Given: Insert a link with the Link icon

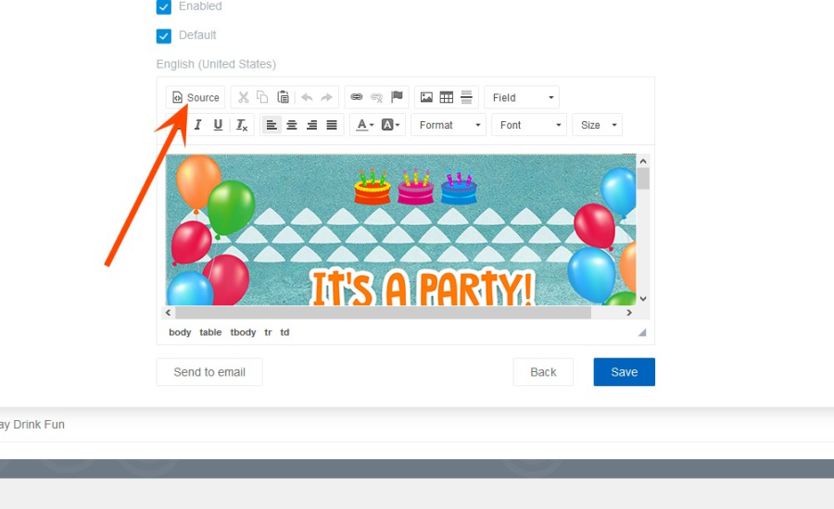Looking at the screenshot, I should [357, 97].
